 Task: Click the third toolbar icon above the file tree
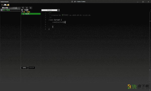coord(31,8)
